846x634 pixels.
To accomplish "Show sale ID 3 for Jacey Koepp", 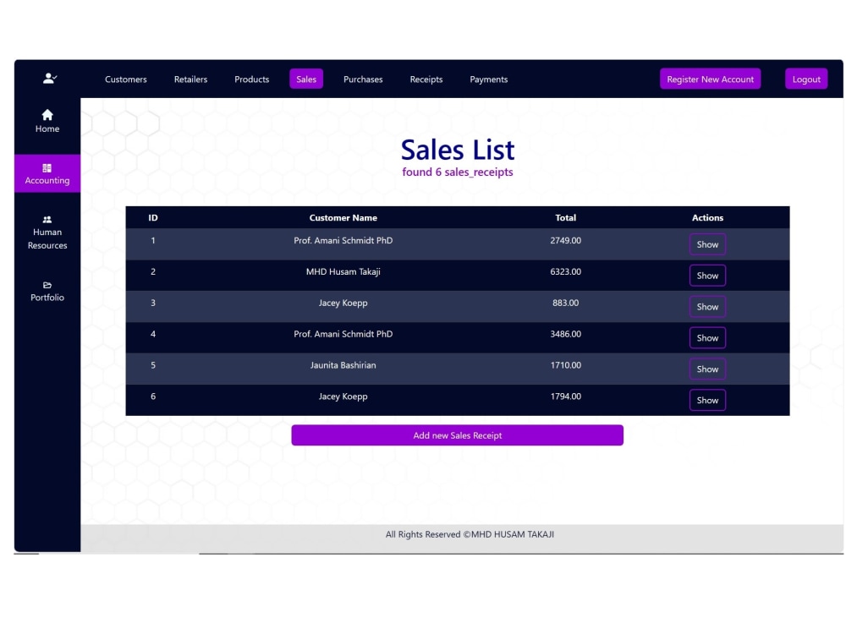I will (x=707, y=306).
